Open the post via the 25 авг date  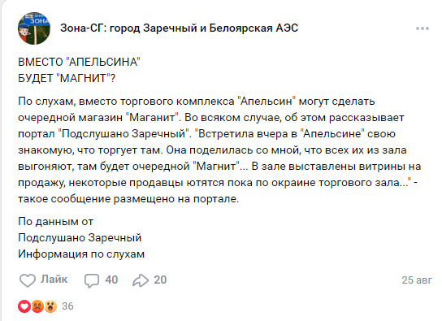[417, 280]
